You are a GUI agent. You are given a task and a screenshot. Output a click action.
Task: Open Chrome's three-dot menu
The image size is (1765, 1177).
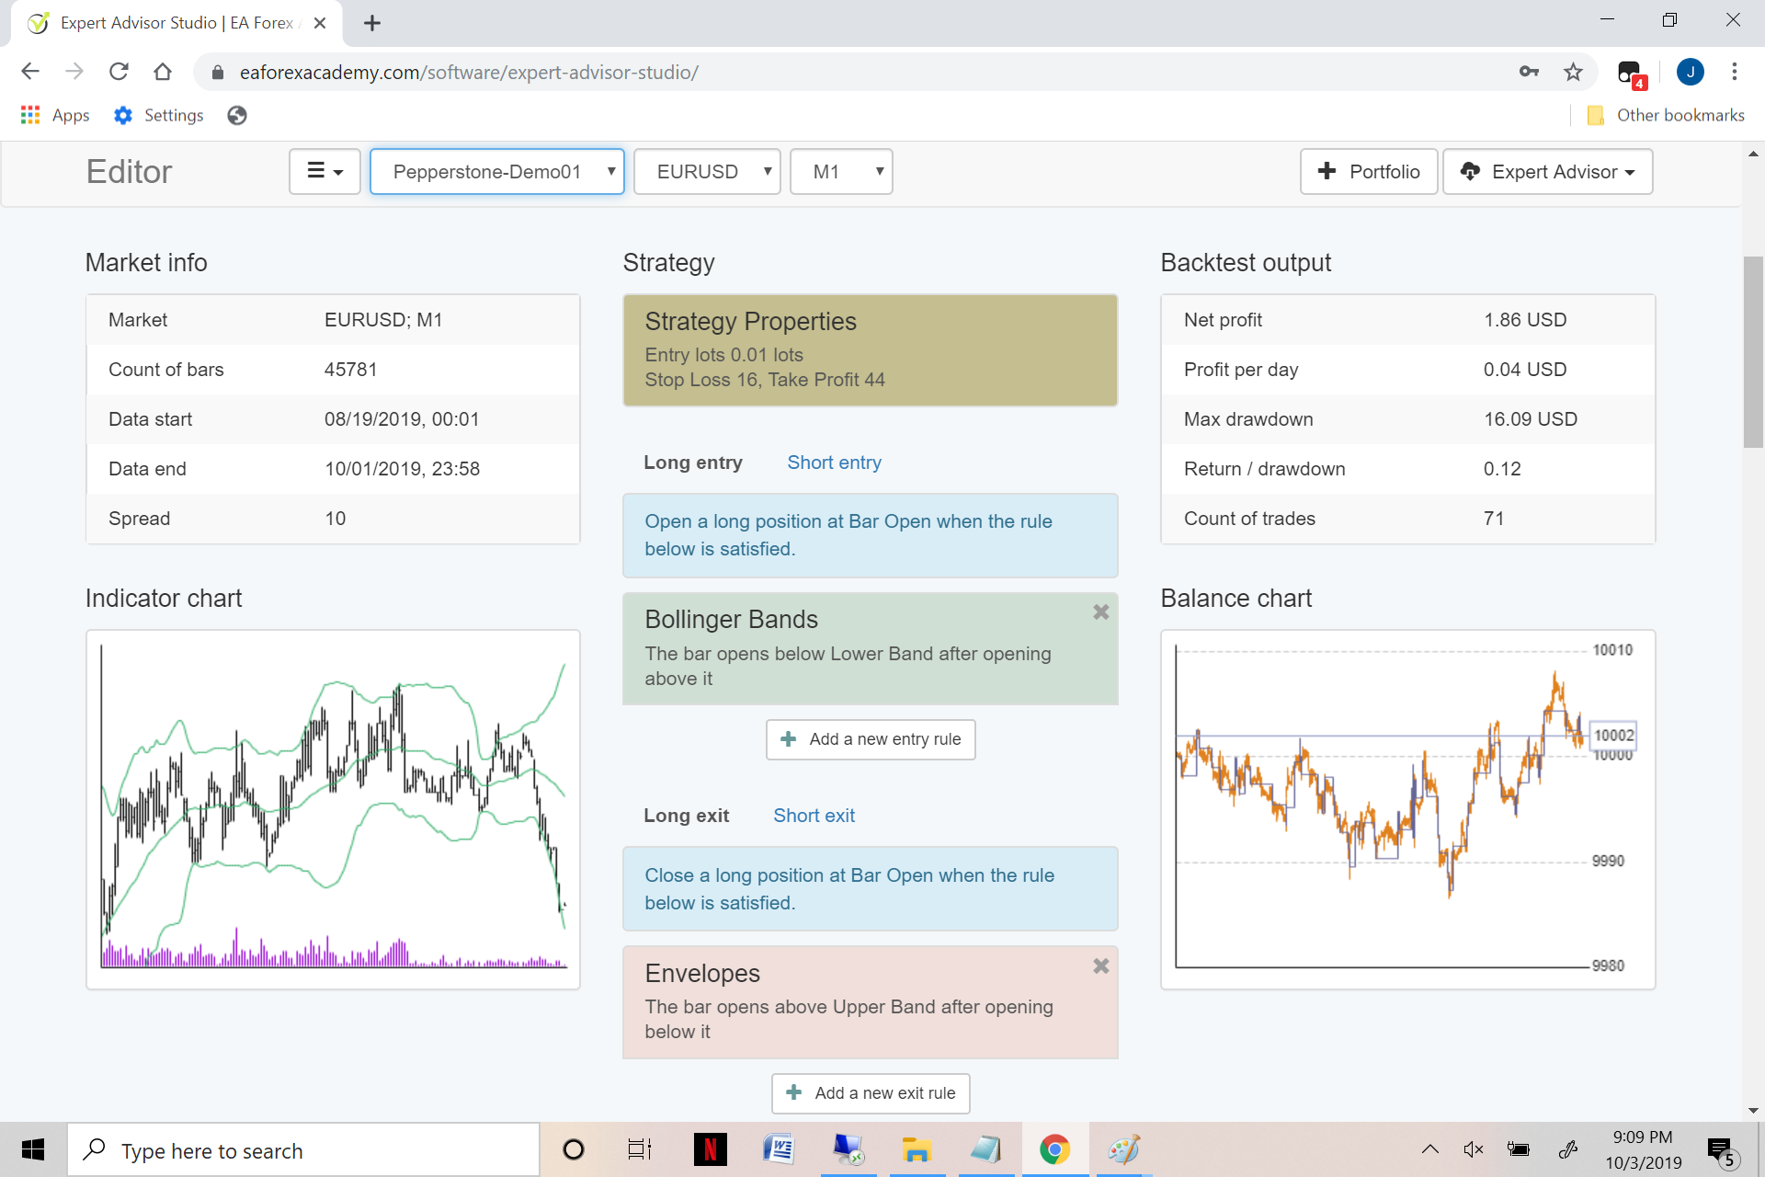(x=1735, y=72)
